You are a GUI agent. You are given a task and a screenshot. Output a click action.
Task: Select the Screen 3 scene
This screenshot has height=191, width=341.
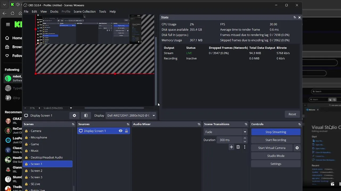47,177
